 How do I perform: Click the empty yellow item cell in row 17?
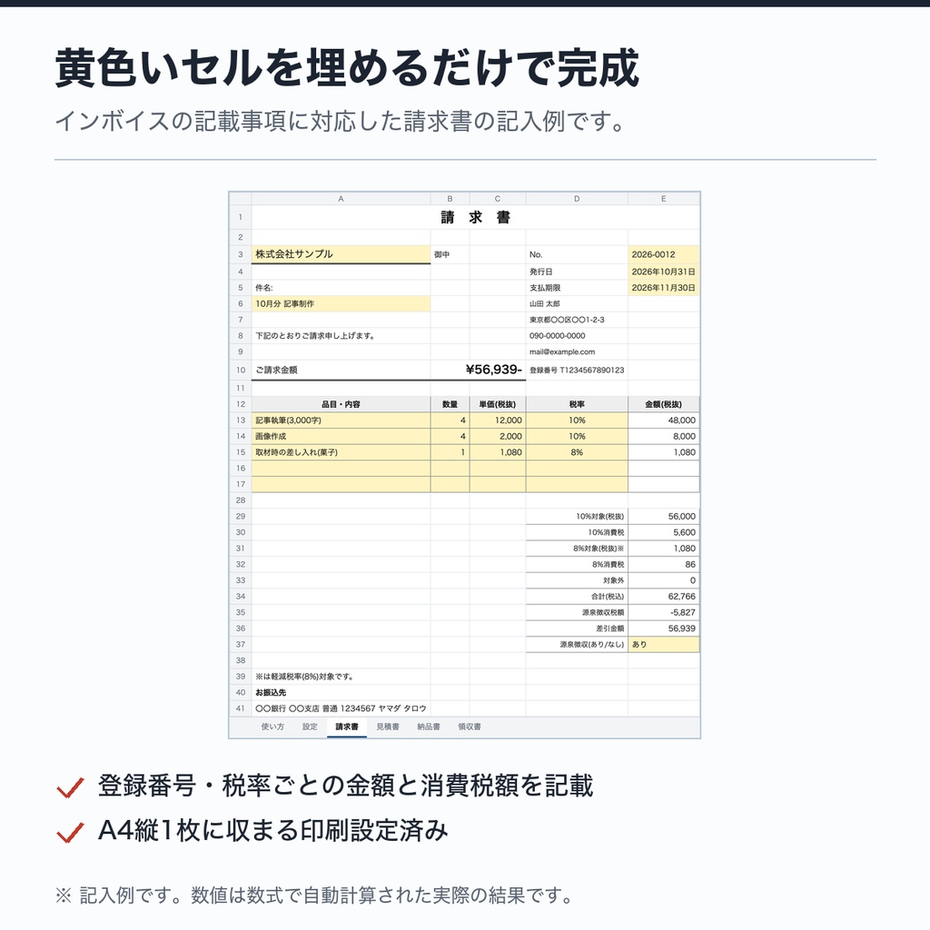pos(341,484)
